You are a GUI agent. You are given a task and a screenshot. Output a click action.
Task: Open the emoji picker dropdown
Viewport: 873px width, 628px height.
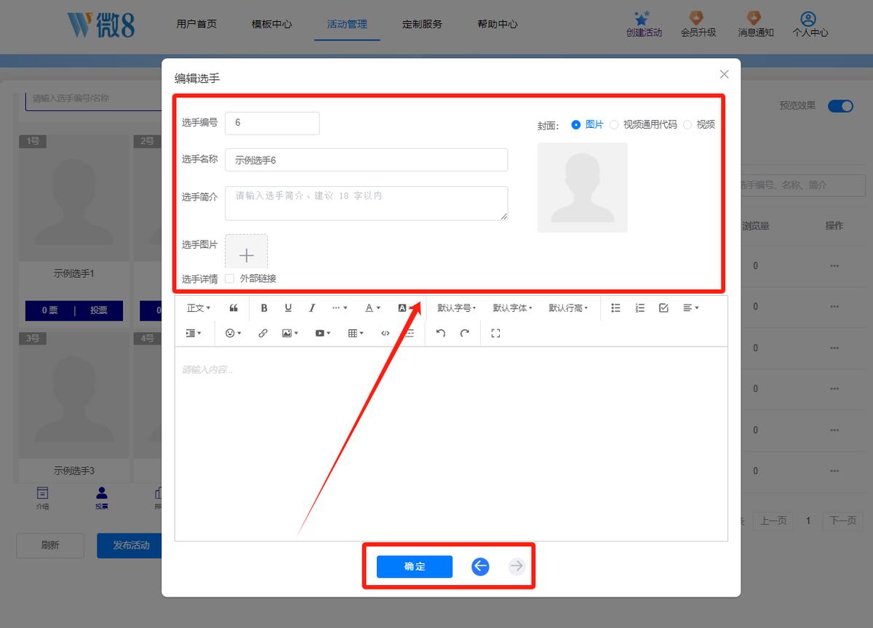pos(234,333)
